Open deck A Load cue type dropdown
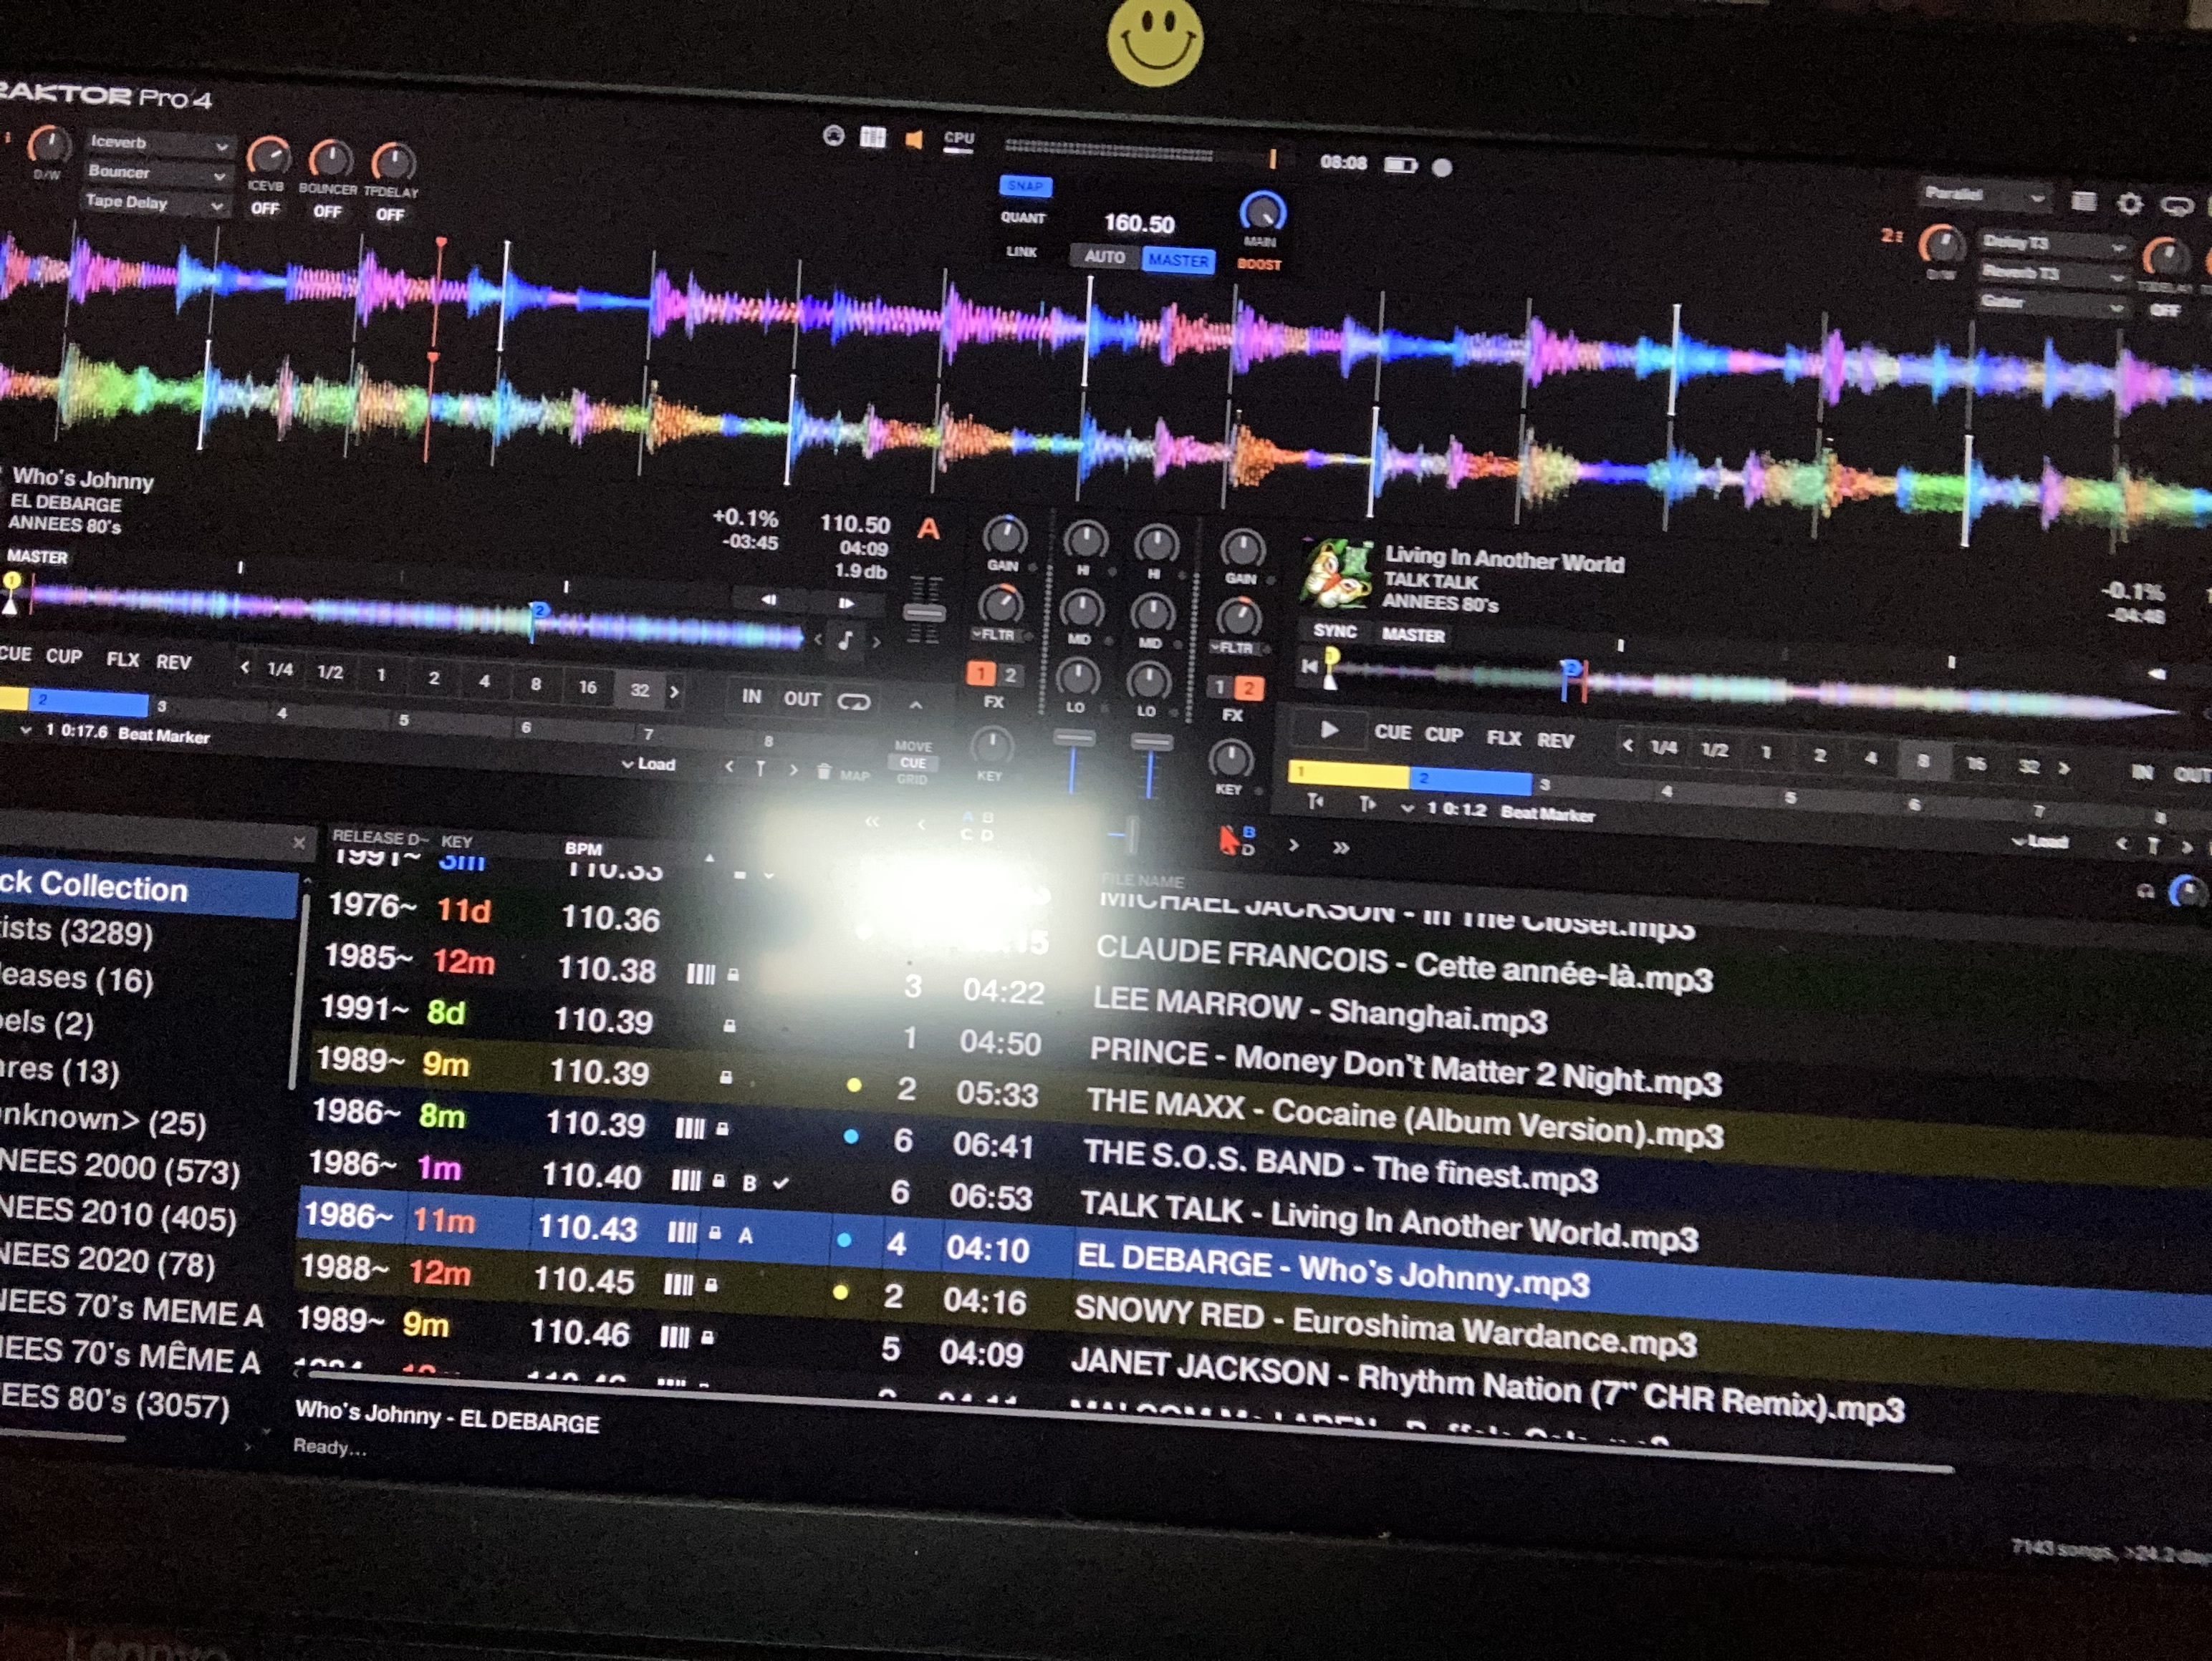The height and width of the screenshot is (1661, 2212). coord(649,765)
